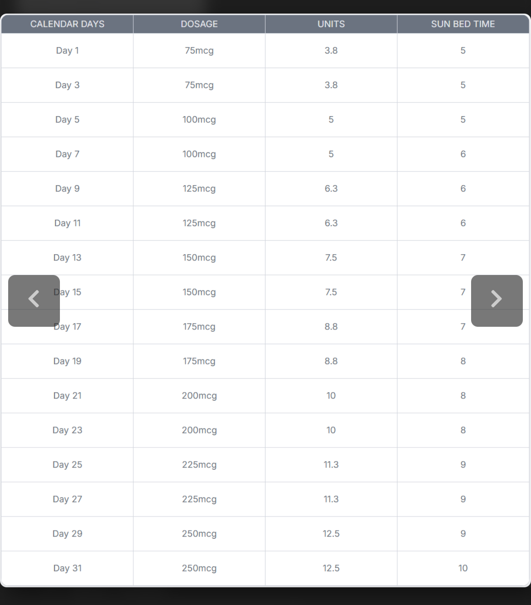Click the Day 23 calendar cell

click(x=67, y=430)
